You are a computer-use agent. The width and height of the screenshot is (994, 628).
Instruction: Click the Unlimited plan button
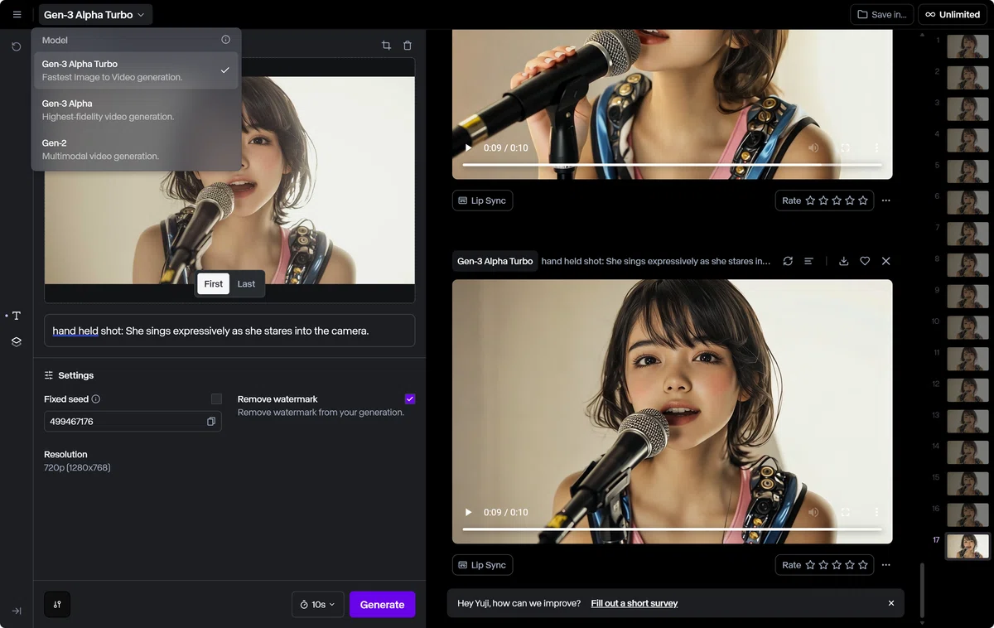pyautogui.click(x=953, y=14)
